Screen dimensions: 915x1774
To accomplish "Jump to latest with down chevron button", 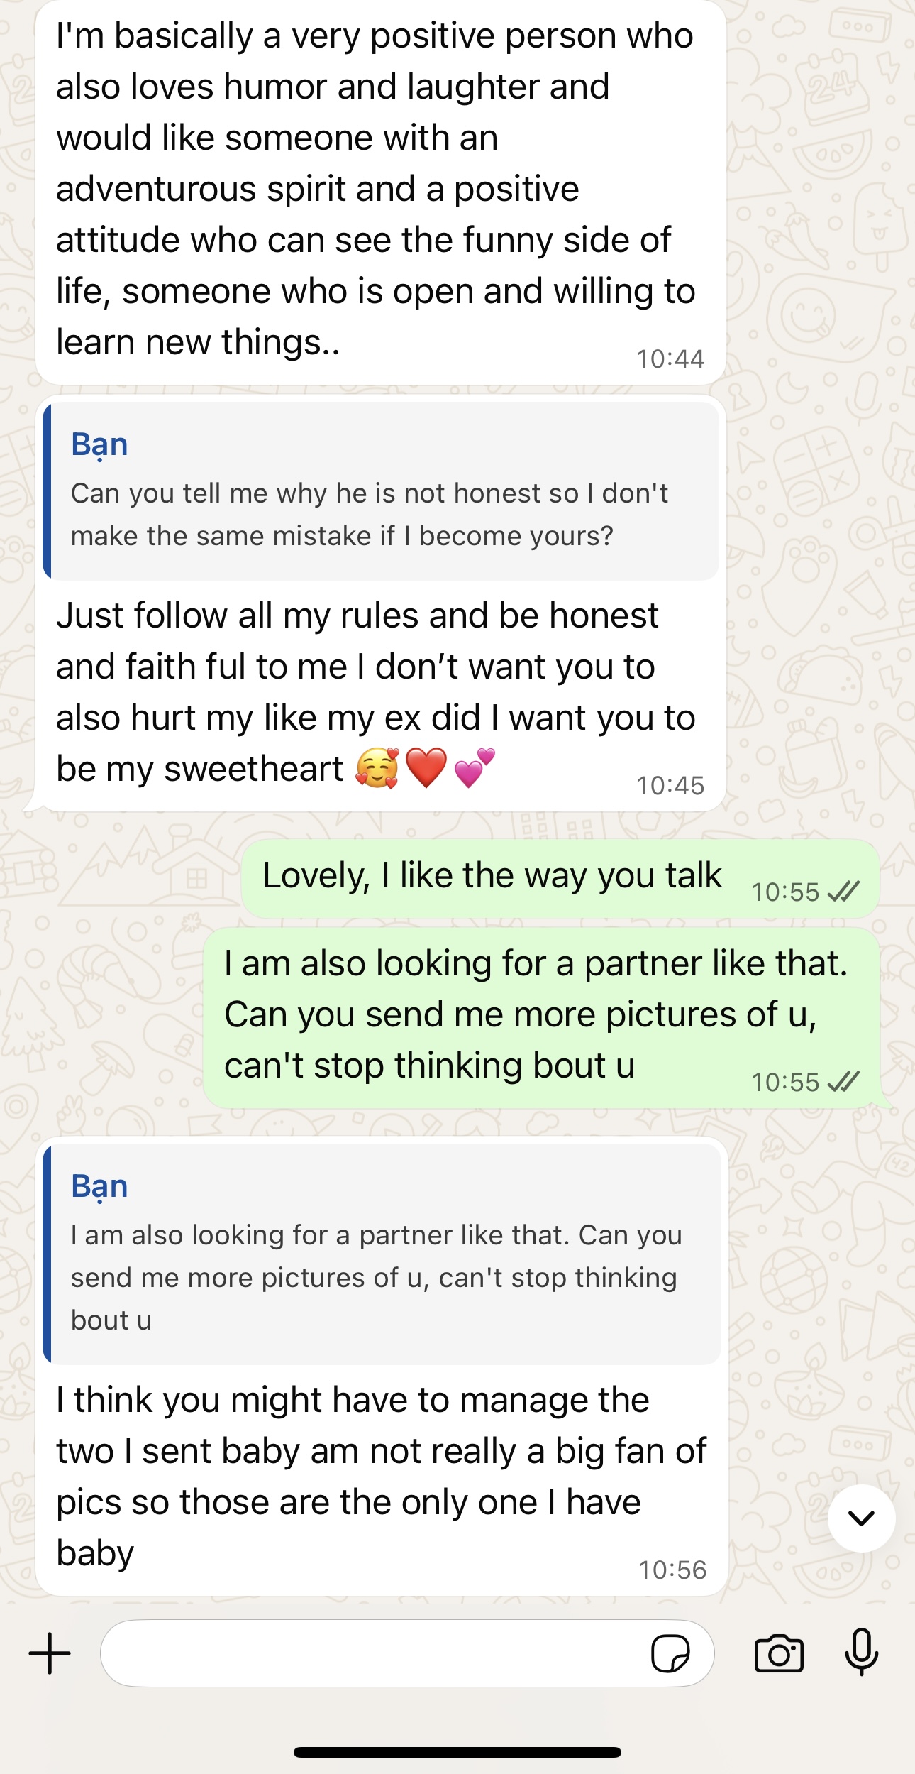I will pyautogui.click(x=862, y=1518).
